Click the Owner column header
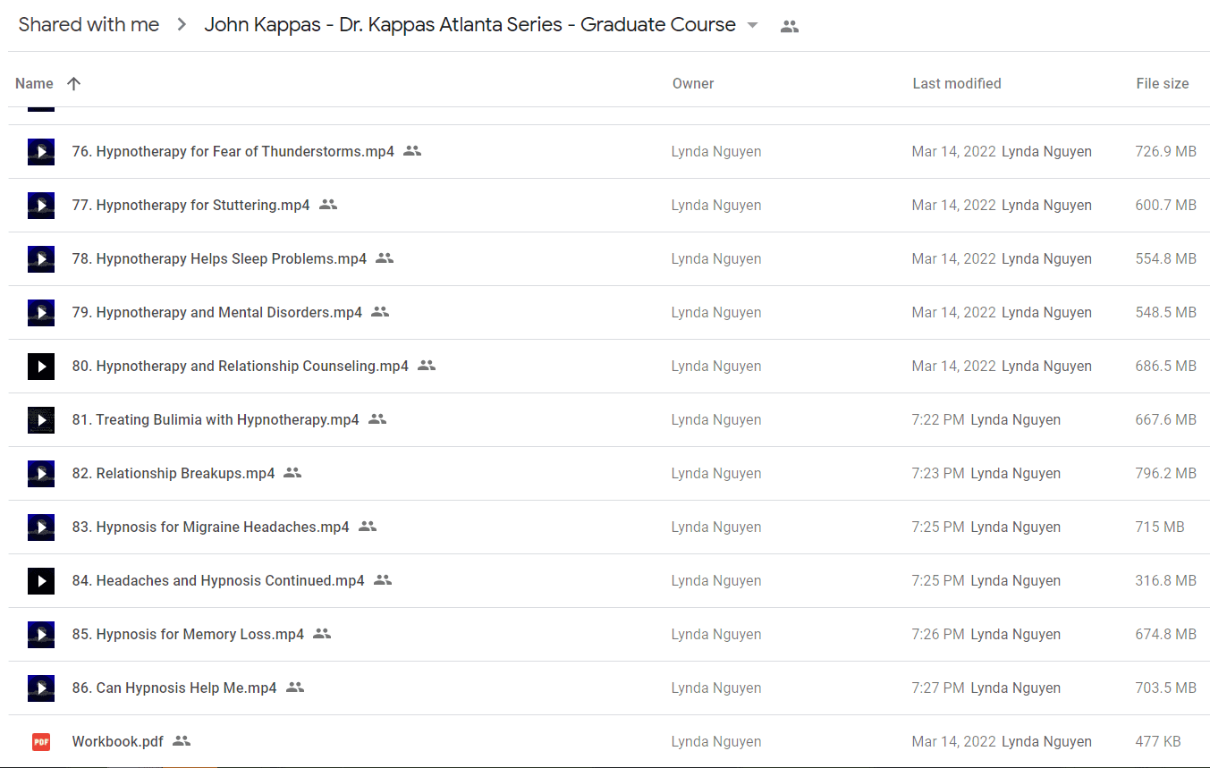This screenshot has height=768, width=1210. coord(693,83)
